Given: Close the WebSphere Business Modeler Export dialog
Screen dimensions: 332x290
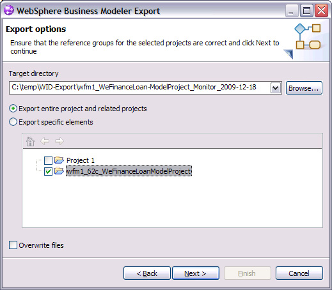Looking at the screenshot, I should (321, 10).
